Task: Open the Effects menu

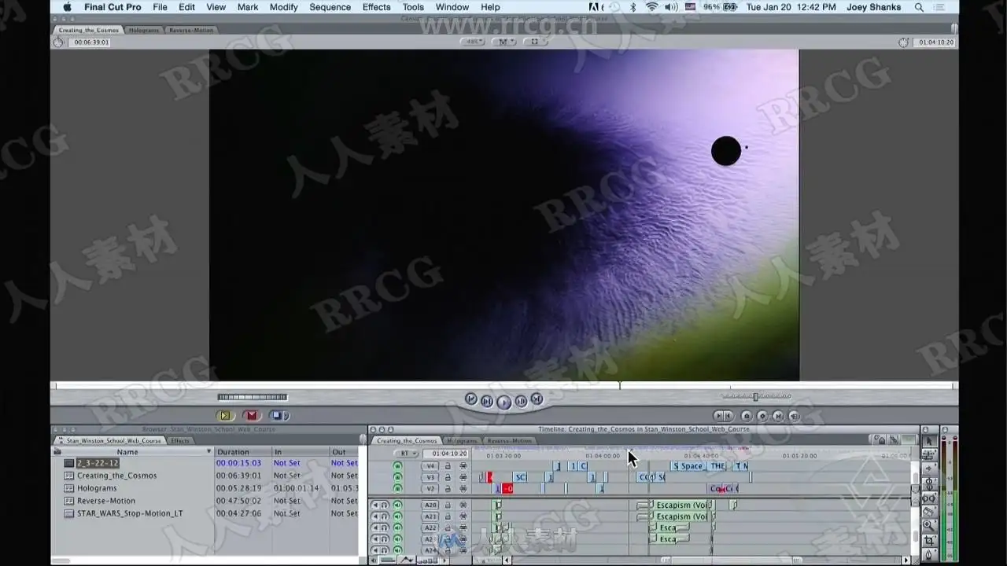Action: [376, 7]
